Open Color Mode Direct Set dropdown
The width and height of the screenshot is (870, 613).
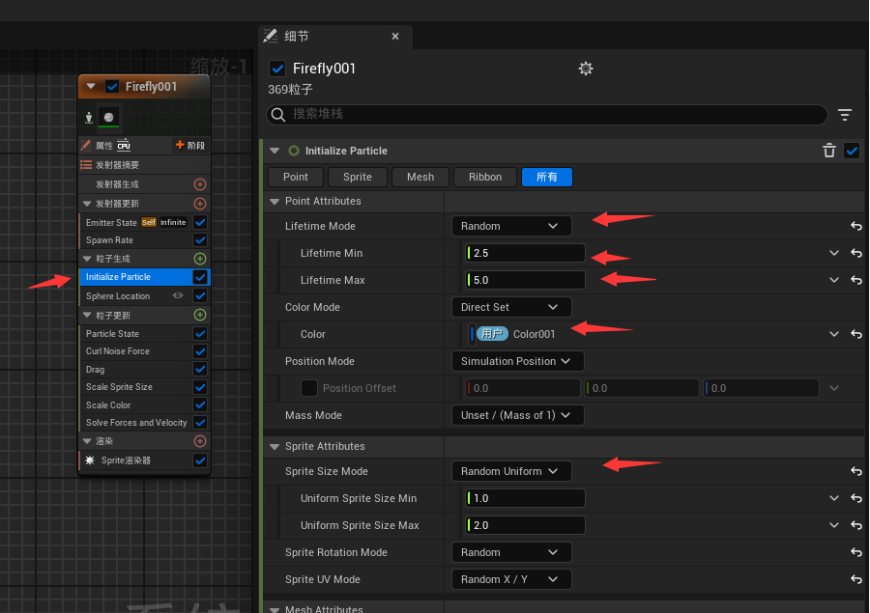(511, 307)
